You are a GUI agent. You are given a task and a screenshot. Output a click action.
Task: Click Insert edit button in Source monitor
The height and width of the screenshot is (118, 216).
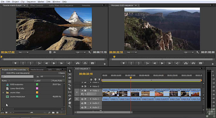pos(78,63)
